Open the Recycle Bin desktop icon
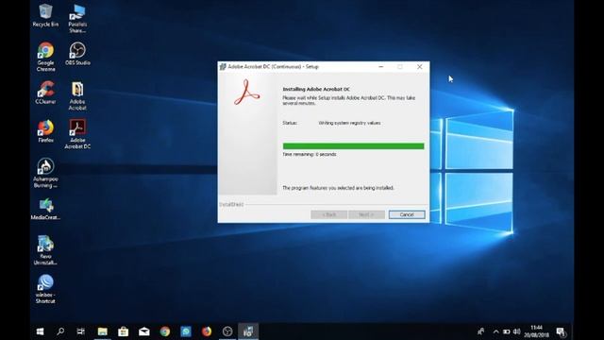The width and height of the screenshot is (604, 340). point(45,15)
